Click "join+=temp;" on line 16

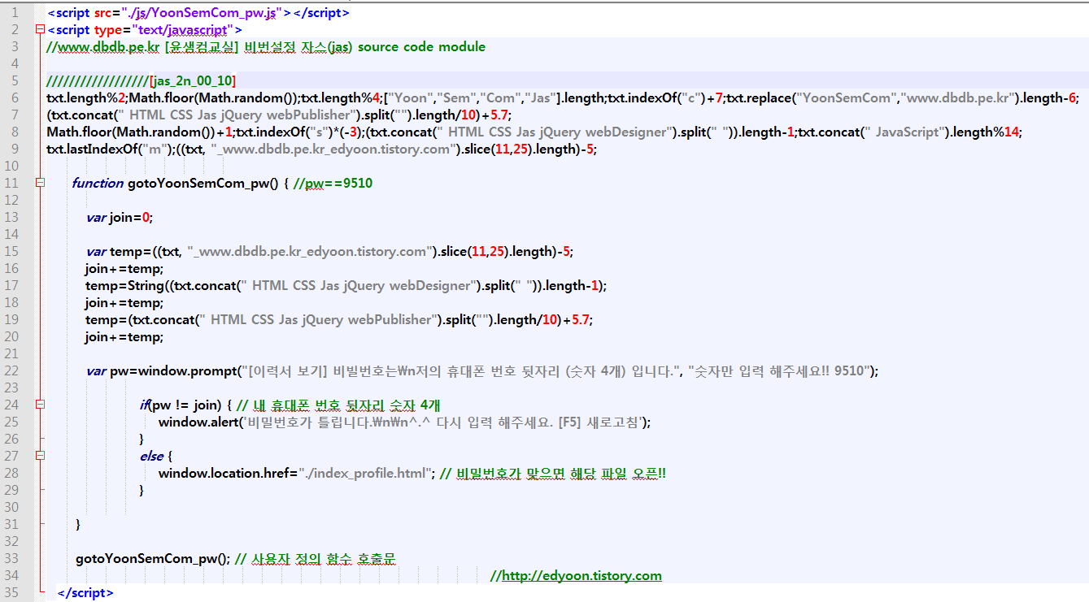(x=124, y=269)
